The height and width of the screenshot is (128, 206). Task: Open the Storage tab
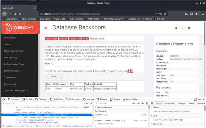click(115, 99)
